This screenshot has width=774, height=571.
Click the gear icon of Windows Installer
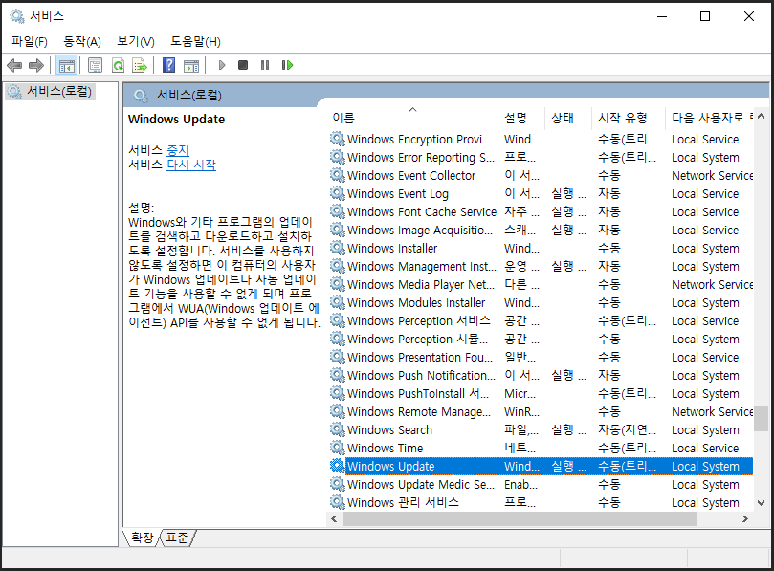337,248
